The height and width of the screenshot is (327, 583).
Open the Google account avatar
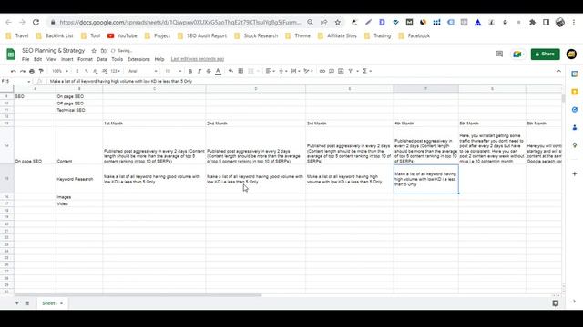[571, 54]
